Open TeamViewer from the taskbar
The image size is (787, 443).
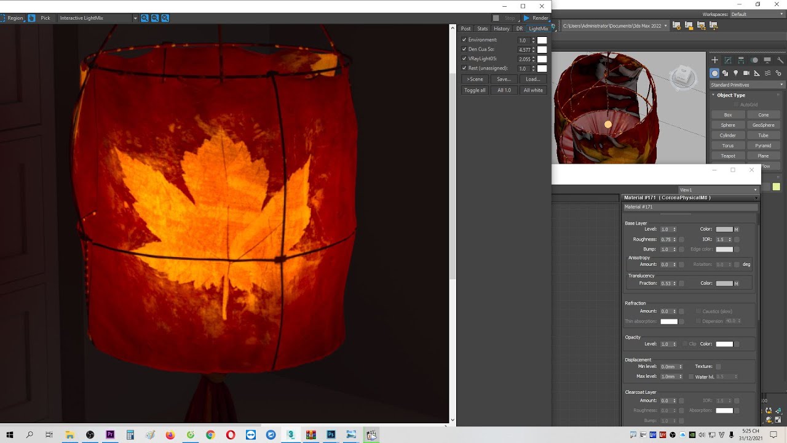pos(250,434)
